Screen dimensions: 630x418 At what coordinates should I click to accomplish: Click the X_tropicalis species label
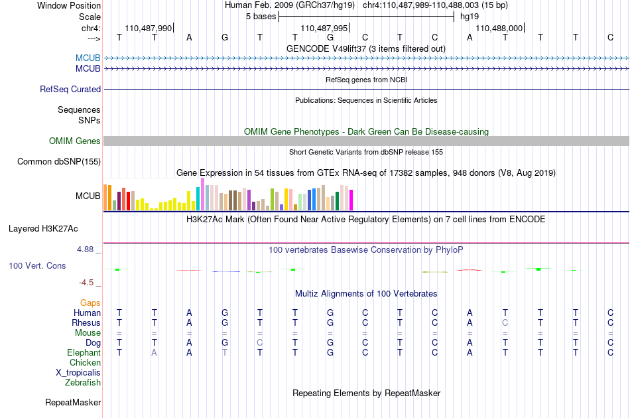[78, 373]
